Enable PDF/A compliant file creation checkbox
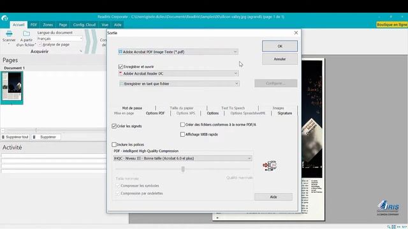Screen dimensions: 408x229 tap(182, 125)
